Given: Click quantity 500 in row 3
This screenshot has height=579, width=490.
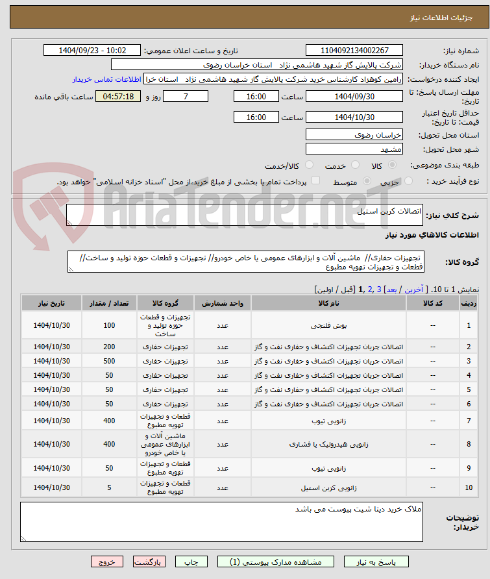Looking at the screenshot, I should pos(109,361).
